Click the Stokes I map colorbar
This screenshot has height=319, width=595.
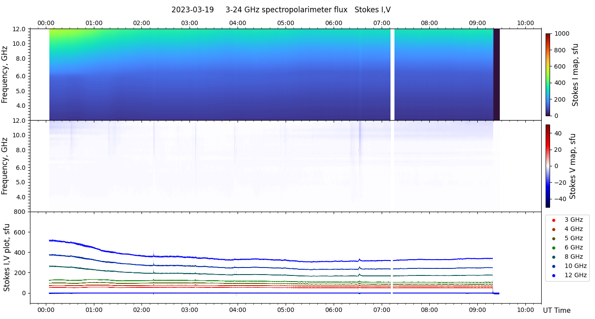(x=548, y=74)
